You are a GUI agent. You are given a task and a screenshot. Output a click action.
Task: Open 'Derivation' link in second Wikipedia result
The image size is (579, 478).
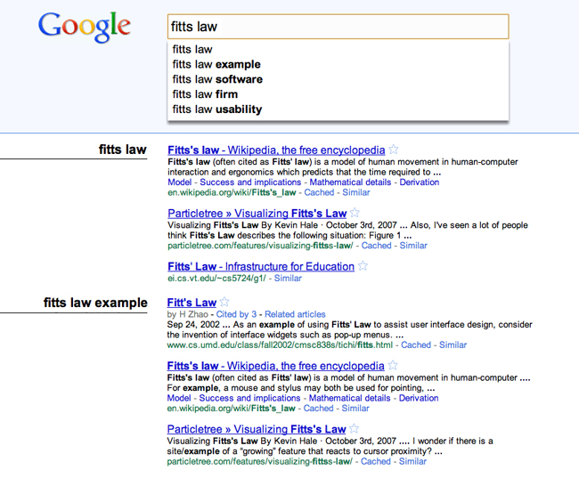419,398
